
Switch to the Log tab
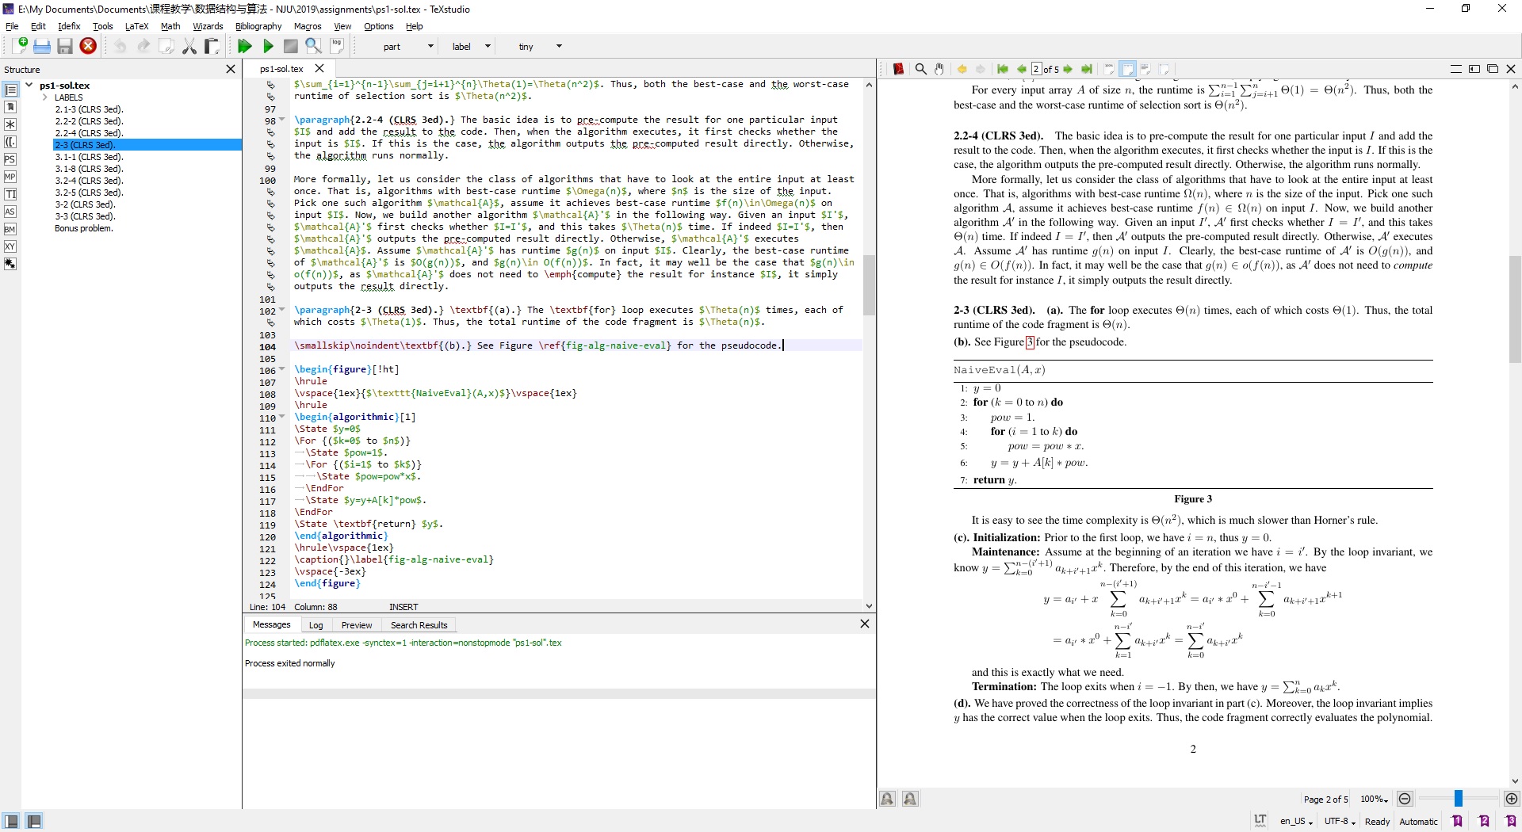coord(316,625)
